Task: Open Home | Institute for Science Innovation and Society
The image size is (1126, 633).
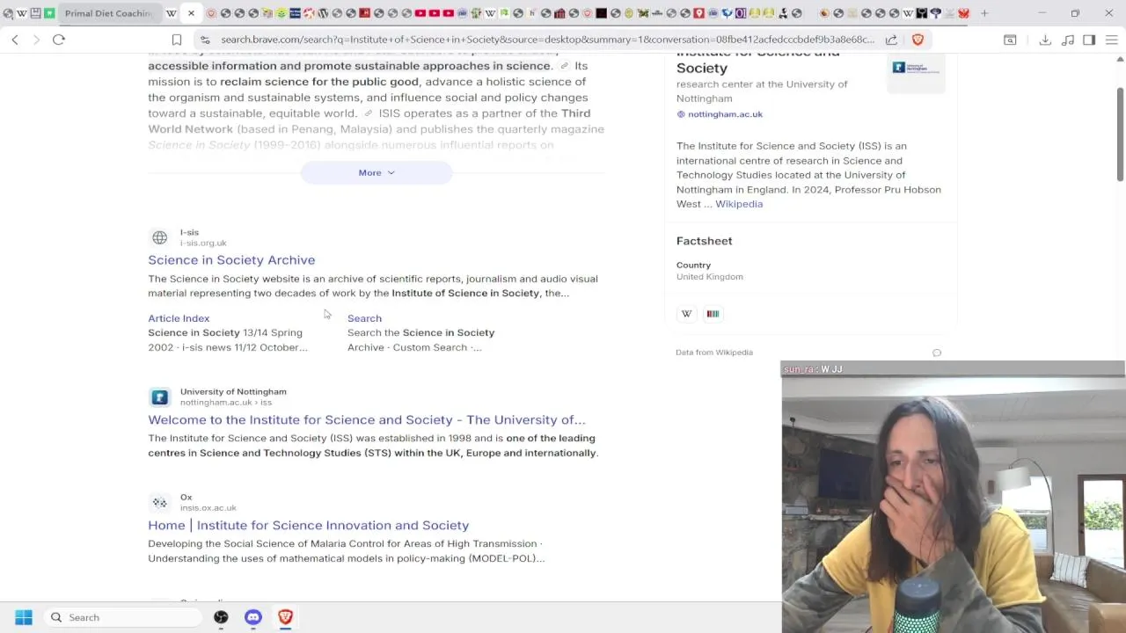Action: 309,526
